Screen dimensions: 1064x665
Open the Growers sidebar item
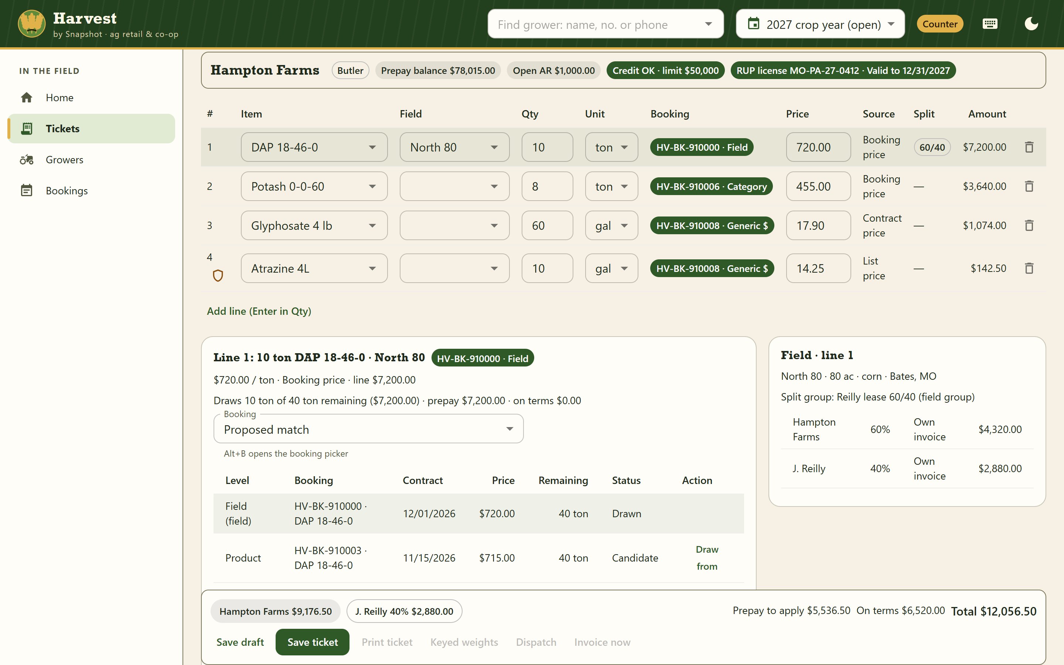pos(92,160)
